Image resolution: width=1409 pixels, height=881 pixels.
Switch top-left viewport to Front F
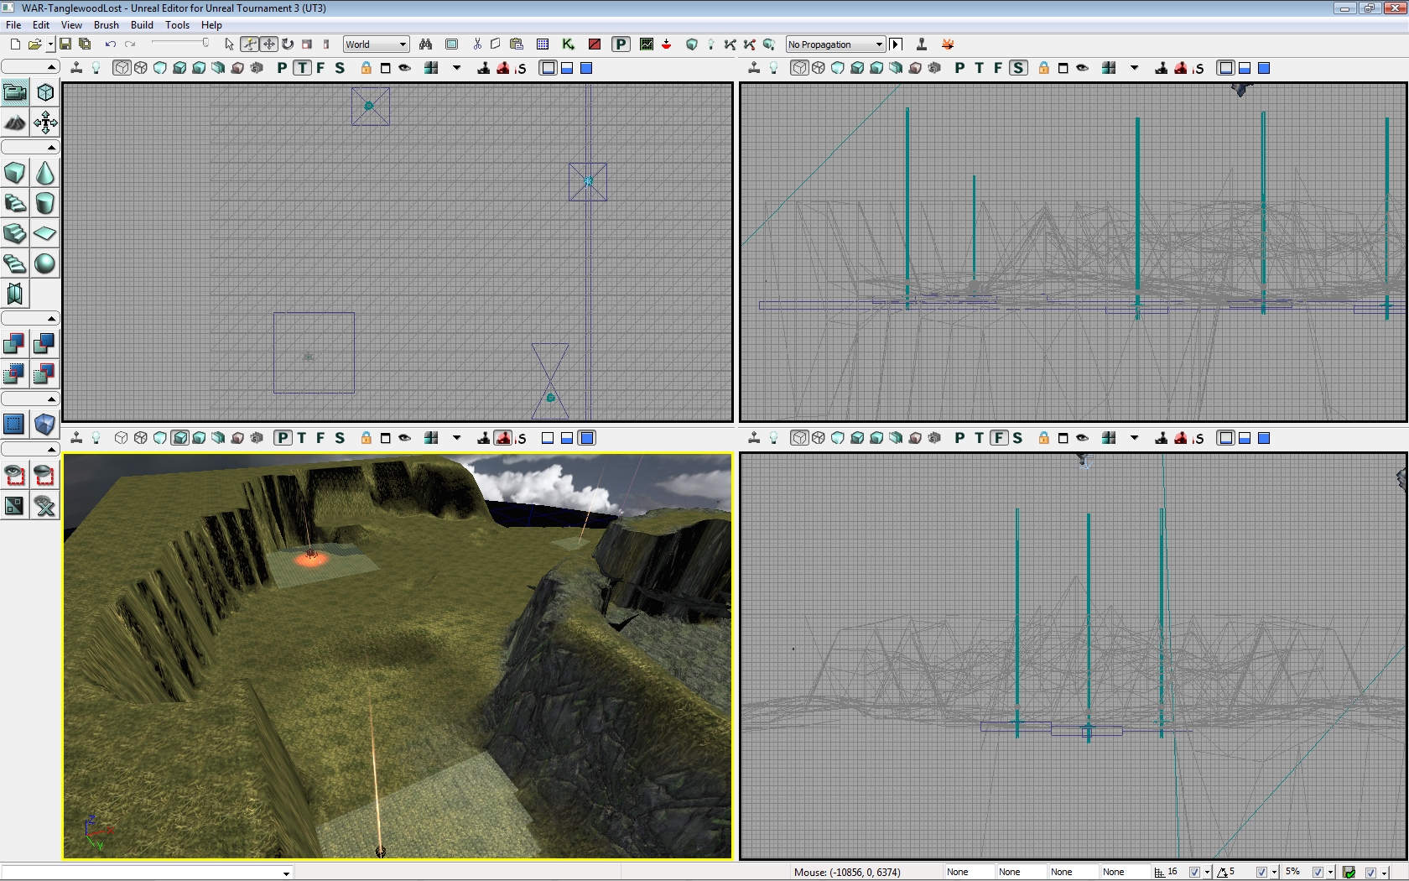tap(320, 68)
